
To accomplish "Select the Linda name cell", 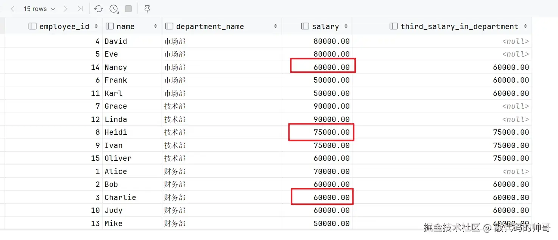I will coord(132,119).
